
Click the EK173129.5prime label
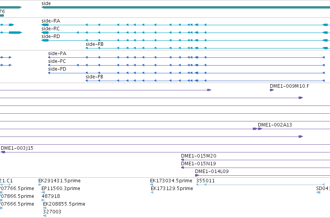(x=172, y=189)
